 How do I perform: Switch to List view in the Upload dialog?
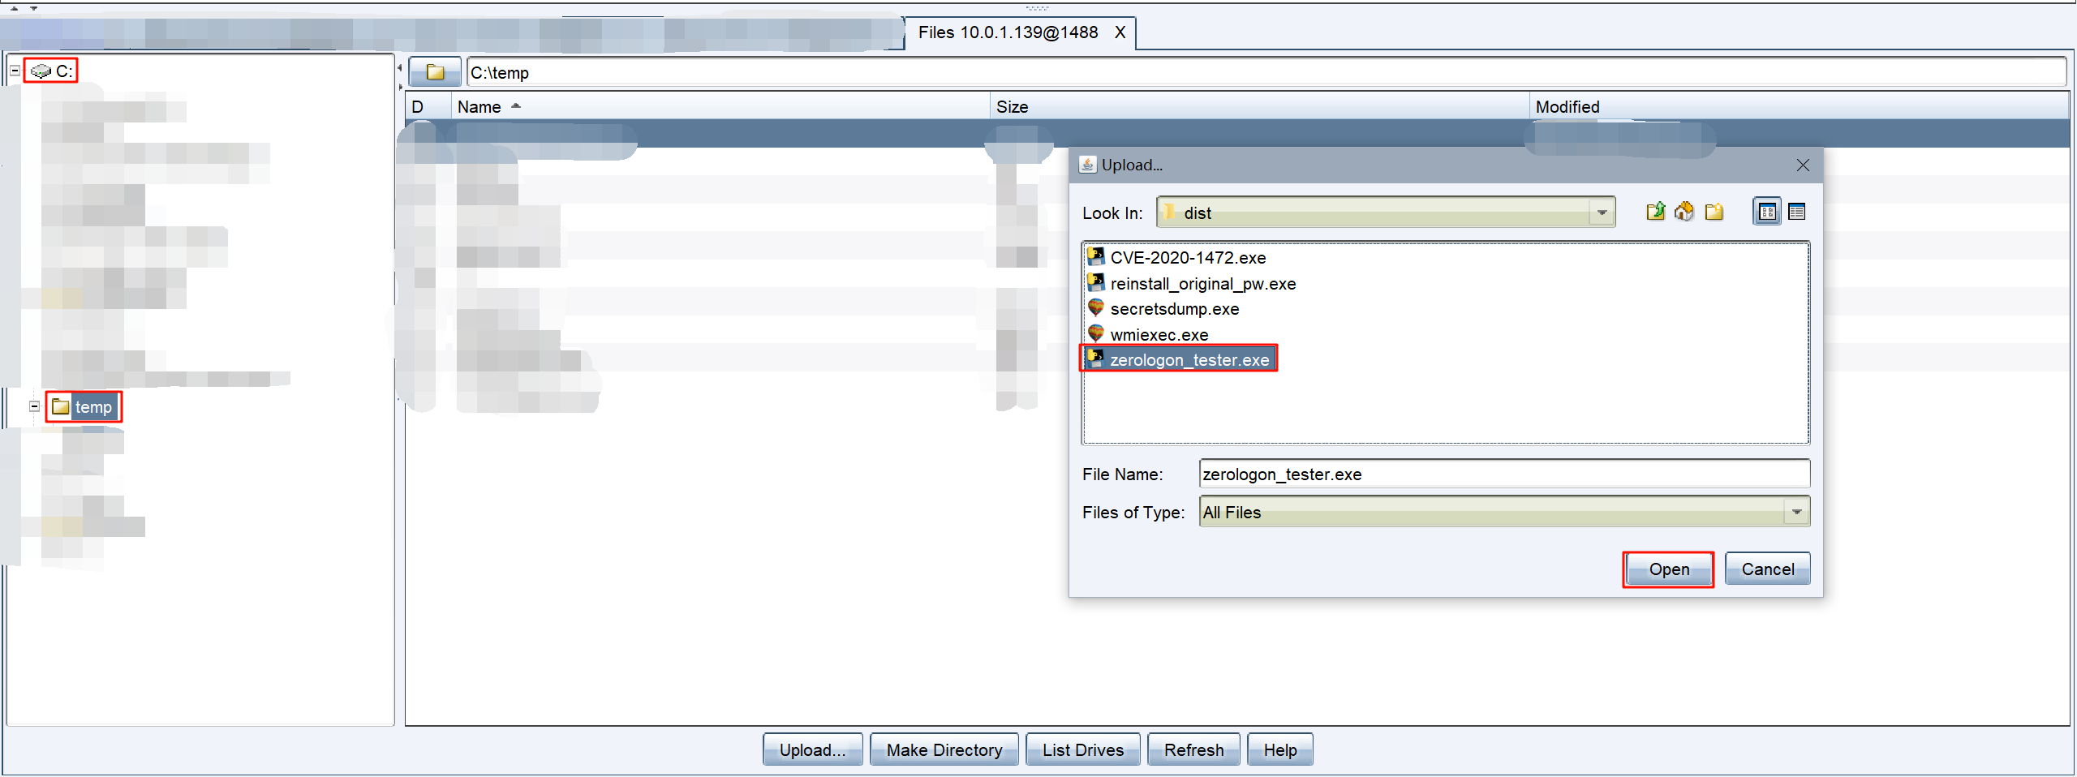click(1767, 212)
